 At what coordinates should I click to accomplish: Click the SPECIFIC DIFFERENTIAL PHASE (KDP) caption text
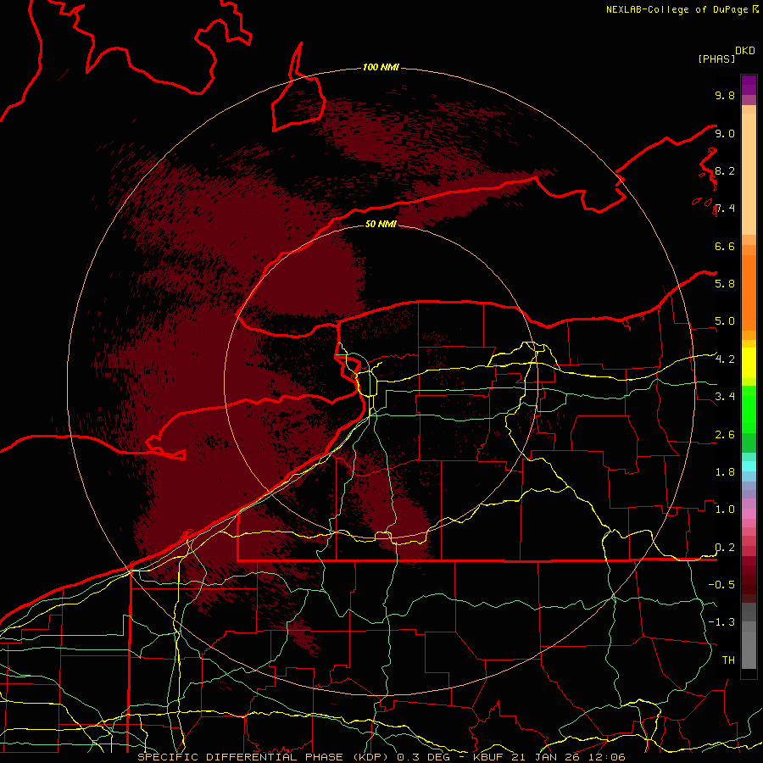(264, 757)
